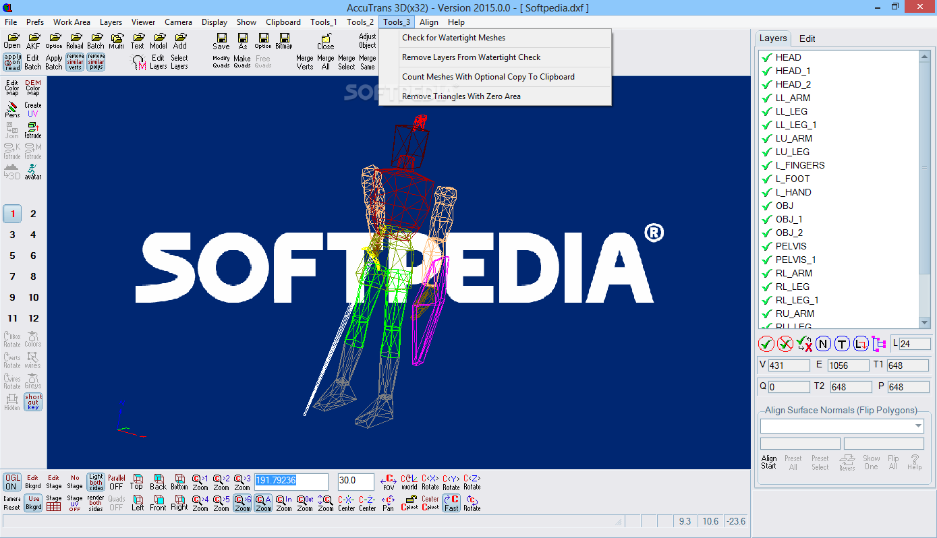The image size is (937, 538).
Task: Click the Select Layers button
Action: 179,62
